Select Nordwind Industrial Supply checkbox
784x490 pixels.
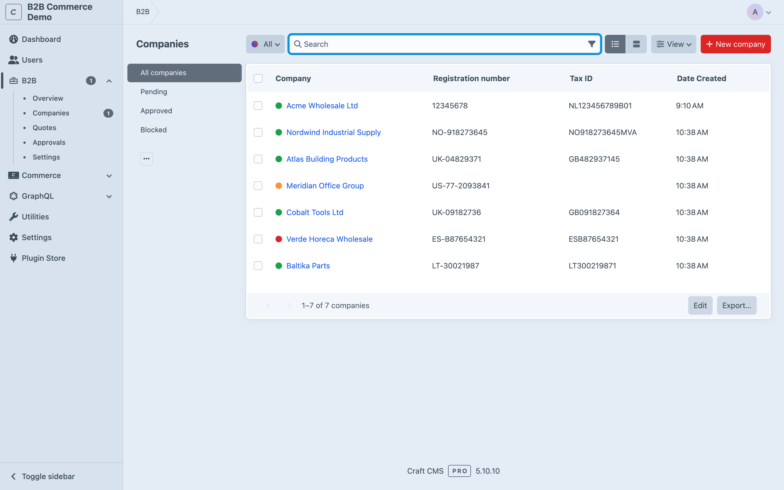click(258, 132)
